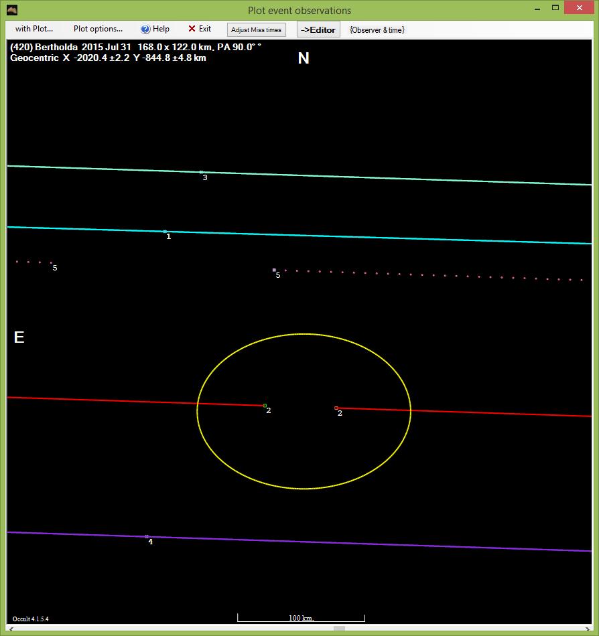
Task: Click the red X Exit icon
Action: (192, 29)
